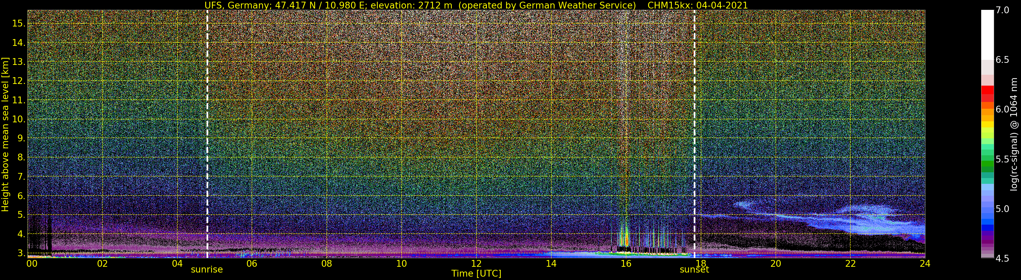The image size is (1021, 280).
Task: Click the rainbow colorbar scale strip
Action: coord(987,134)
